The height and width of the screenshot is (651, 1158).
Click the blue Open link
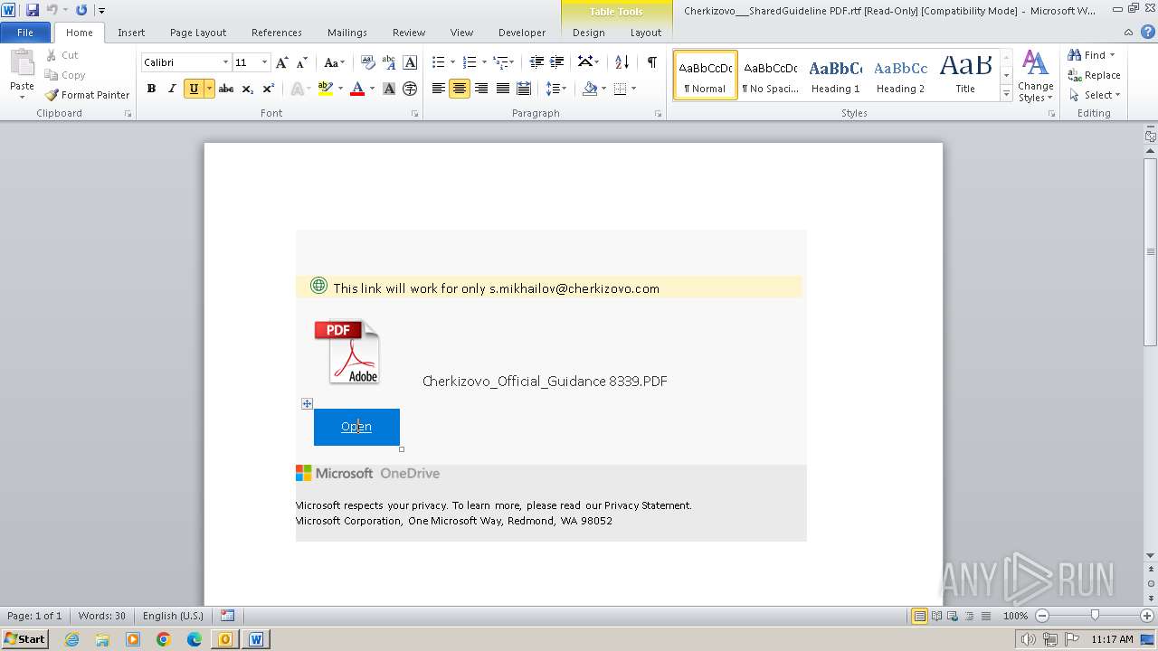coord(356,427)
